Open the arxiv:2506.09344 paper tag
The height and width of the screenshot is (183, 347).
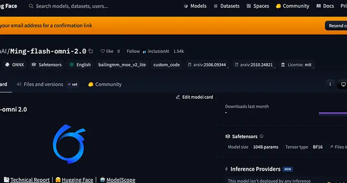coord(207,65)
